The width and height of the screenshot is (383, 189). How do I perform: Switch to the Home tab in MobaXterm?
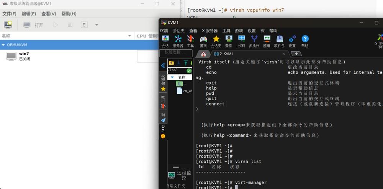[203, 54]
